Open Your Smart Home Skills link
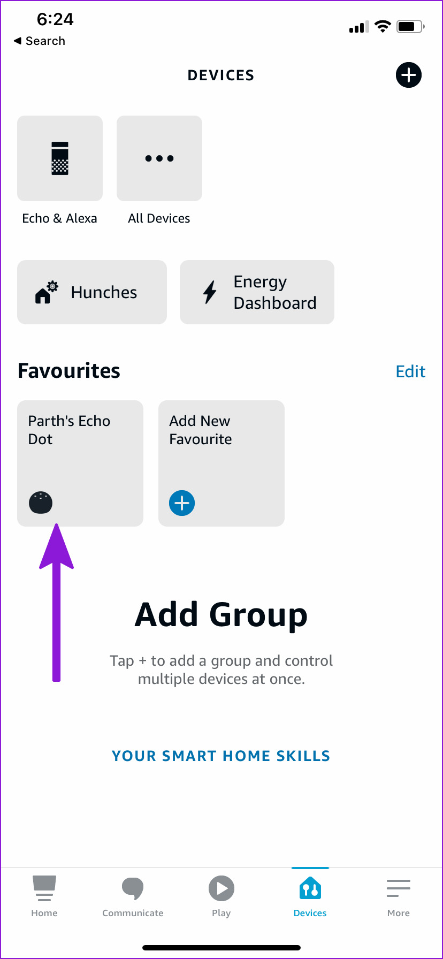Screen dimensions: 443x959 221,756
